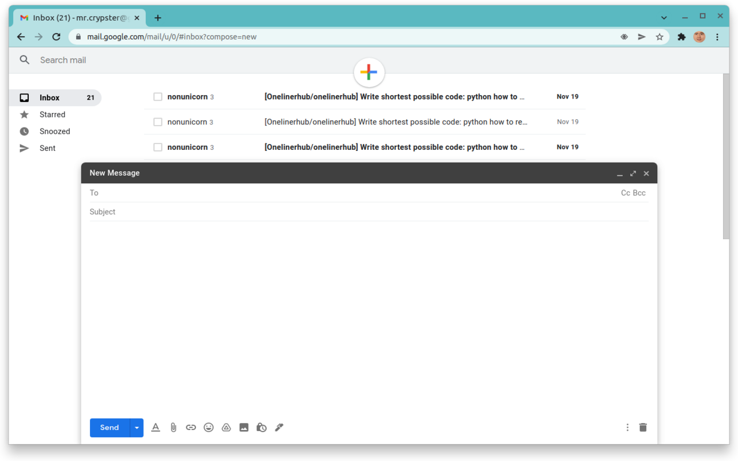Discard draft with the trash icon
The height and width of the screenshot is (461, 738).
pyautogui.click(x=643, y=428)
